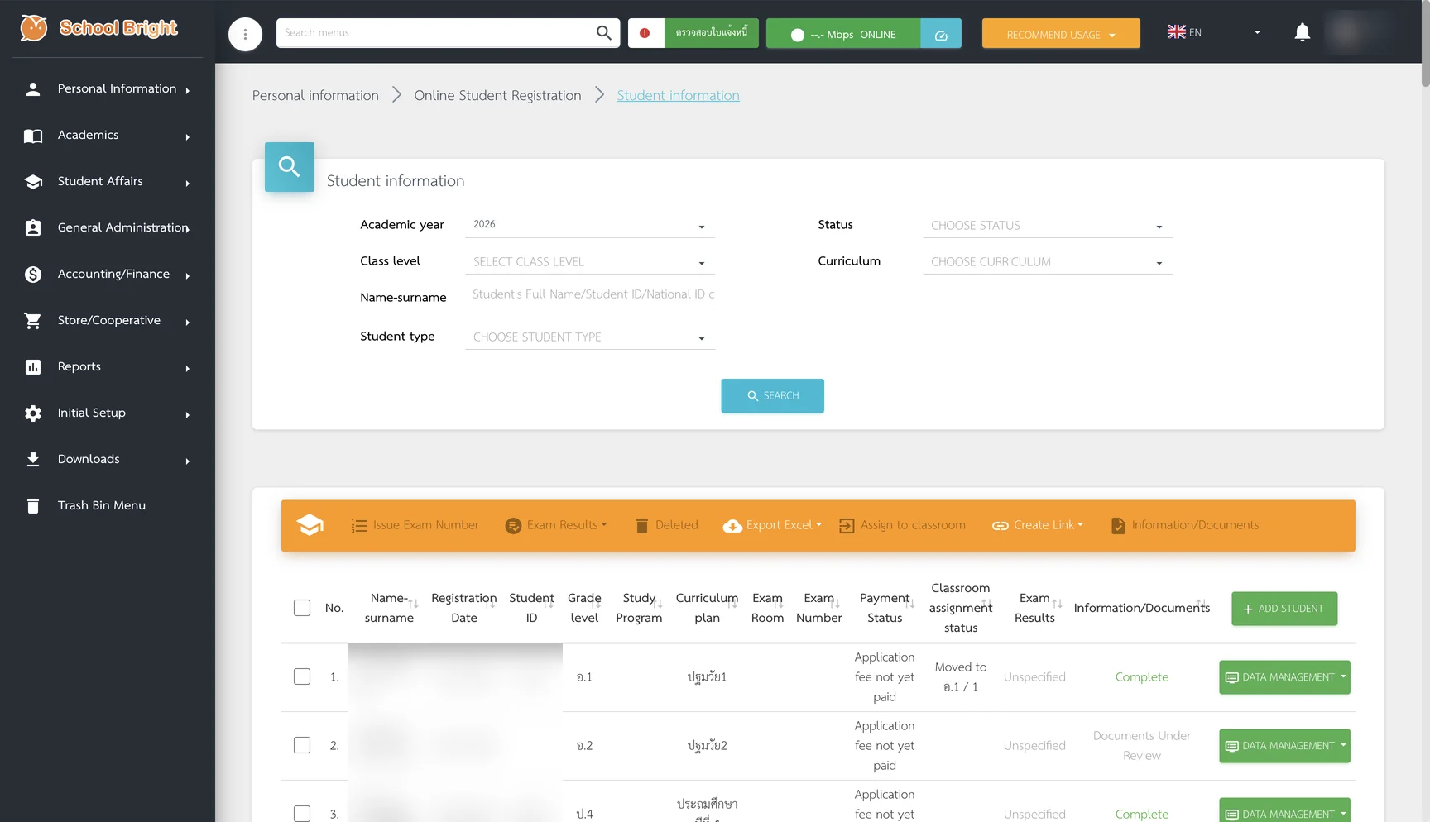
Task: Click the Issue Exam Number list icon
Action: pos(359,526)
